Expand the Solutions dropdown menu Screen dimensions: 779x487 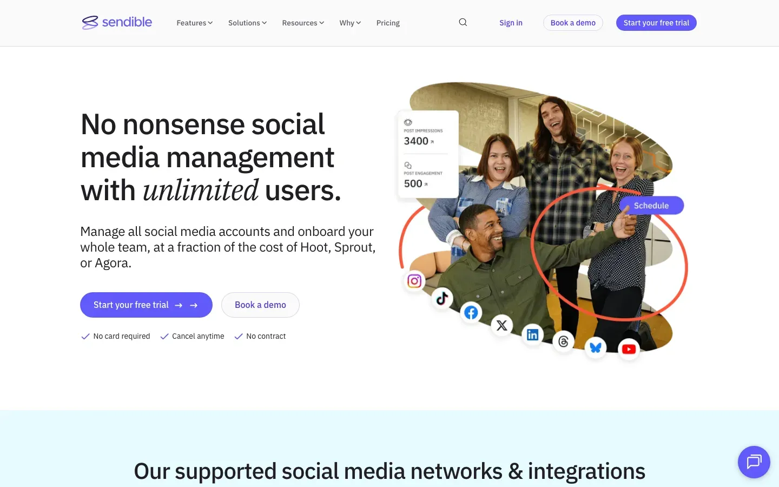click(247, 23)
